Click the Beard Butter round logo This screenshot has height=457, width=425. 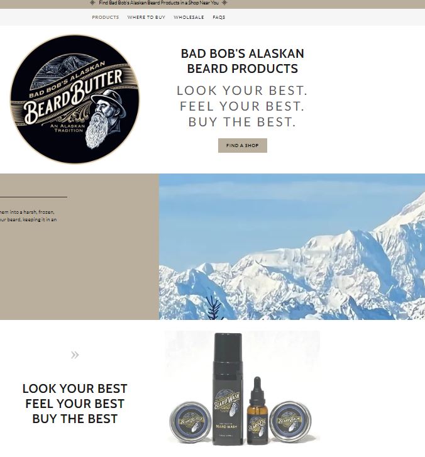tap(75, 99)
